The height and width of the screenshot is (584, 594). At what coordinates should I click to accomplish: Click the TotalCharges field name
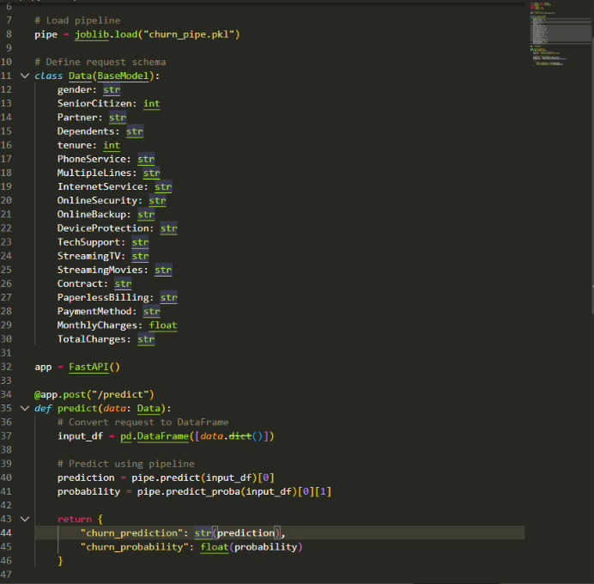(x=92, y=338)
